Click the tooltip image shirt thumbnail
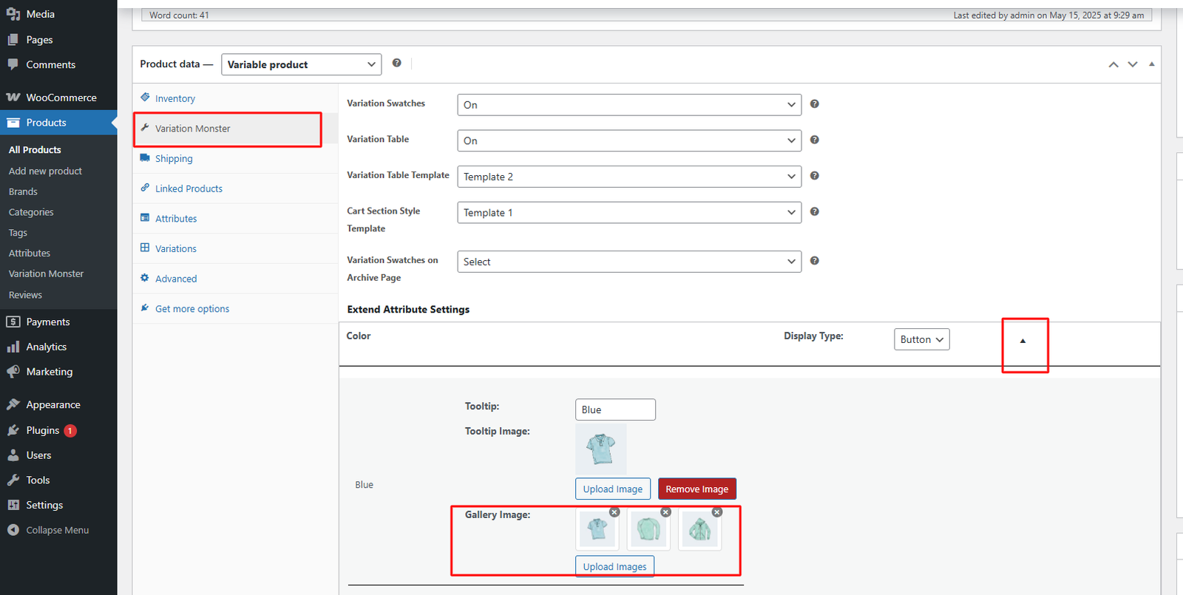This screenshot has height=595, width=1183. pyautogui.click(x=600, y=449)
